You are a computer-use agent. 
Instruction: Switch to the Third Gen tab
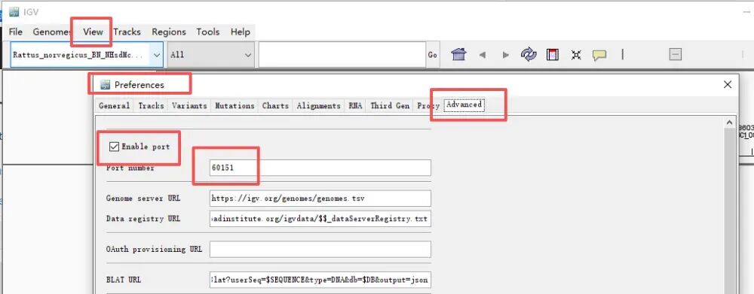(x=390, y=106)
